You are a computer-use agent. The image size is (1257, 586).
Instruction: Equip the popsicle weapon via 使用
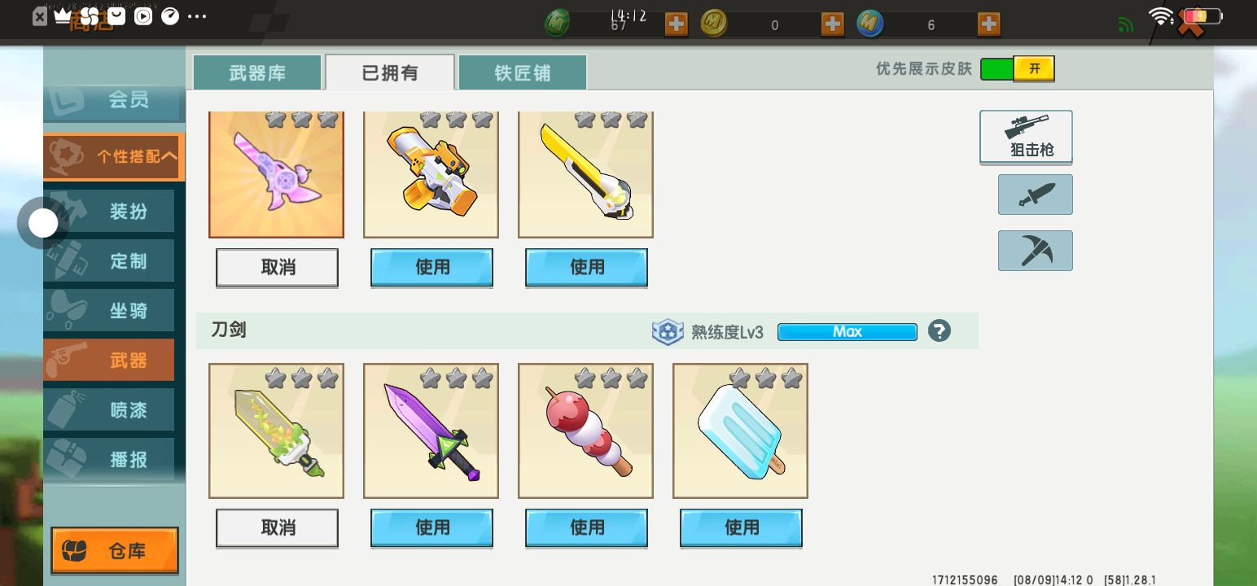741,528
